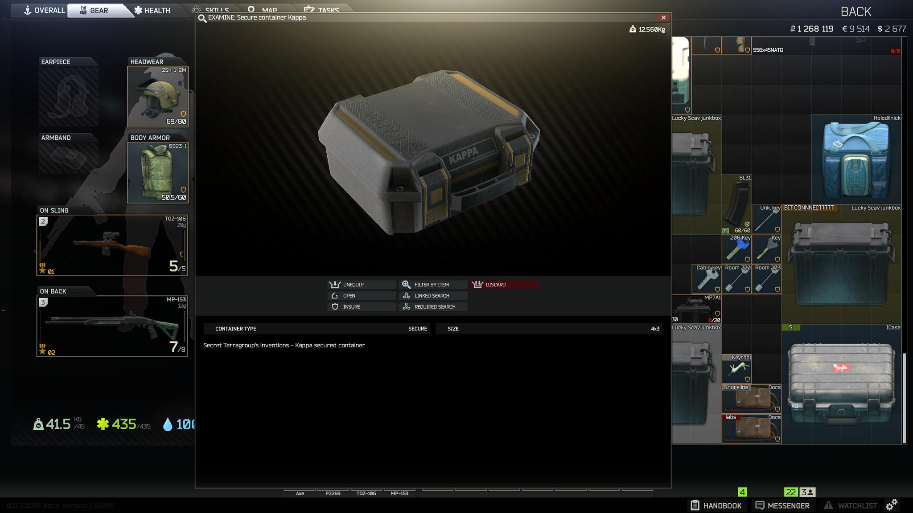Click UNEQUIP for the Kappa container
913x513 pixels.
(x=362, y=285)
